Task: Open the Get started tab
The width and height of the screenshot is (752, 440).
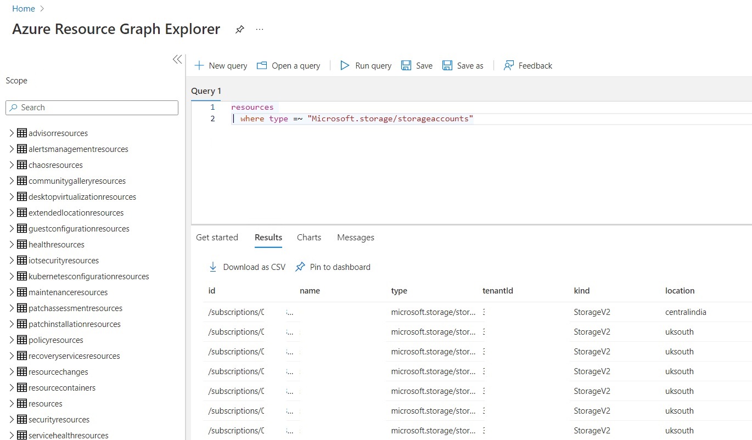Action: coord(217,238)
